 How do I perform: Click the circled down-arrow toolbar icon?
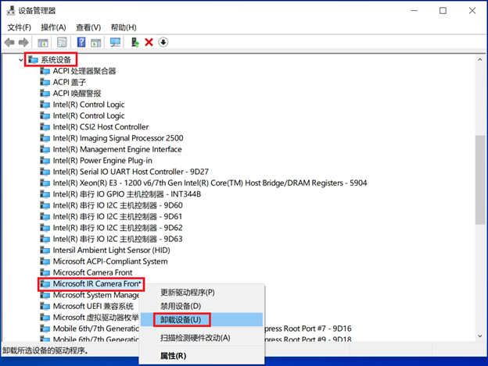(x=163, y=42)
